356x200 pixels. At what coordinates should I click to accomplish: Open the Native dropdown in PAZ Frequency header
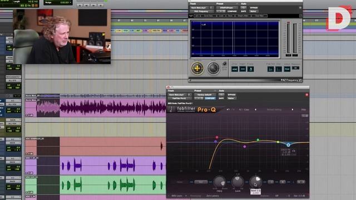point(254,11)
